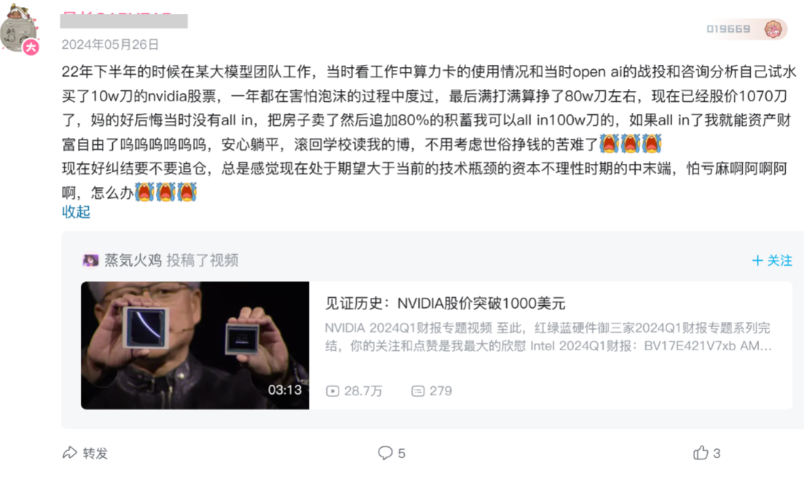Viewport: 804px width, 477px height.
Task: Collapse the post with 收起
Action: pos(76,212)
